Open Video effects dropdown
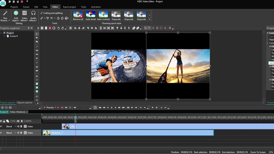This screenshot has height=154, width=274. [x=25, y=16]
